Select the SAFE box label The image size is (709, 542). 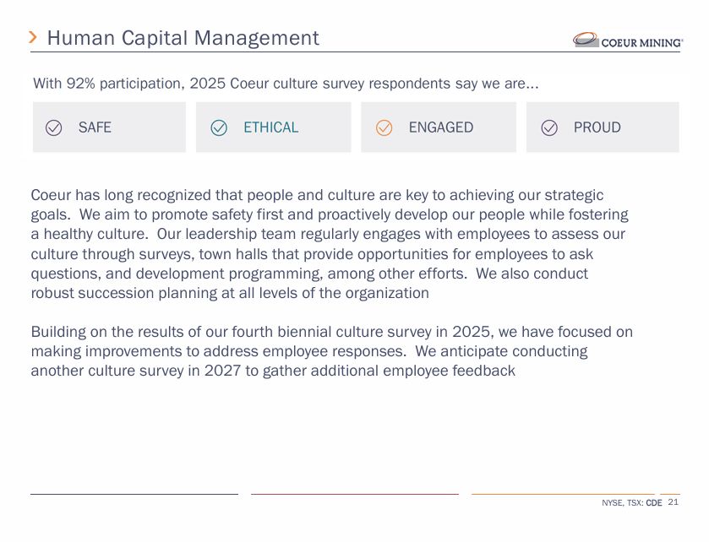(95, 127)
